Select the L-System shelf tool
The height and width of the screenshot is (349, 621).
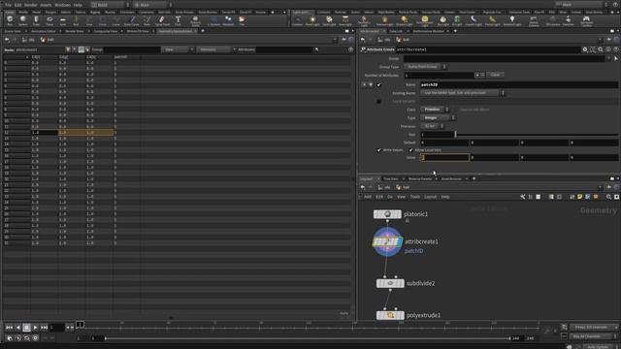(x=213, y=20)
